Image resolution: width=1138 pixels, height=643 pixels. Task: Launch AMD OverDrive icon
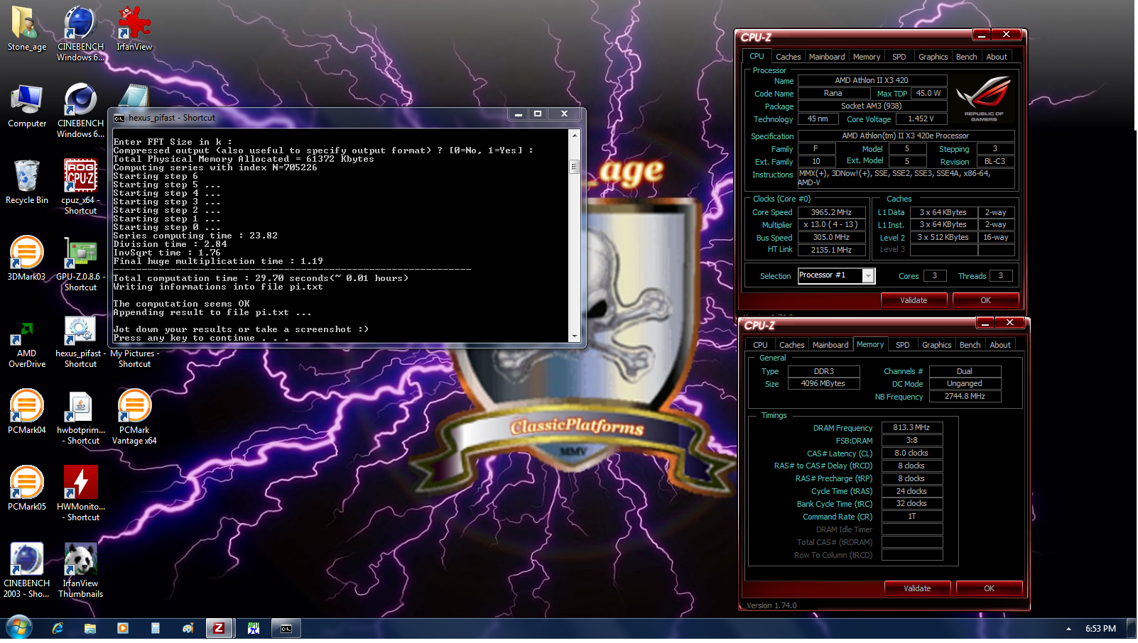tap(26, 344)
